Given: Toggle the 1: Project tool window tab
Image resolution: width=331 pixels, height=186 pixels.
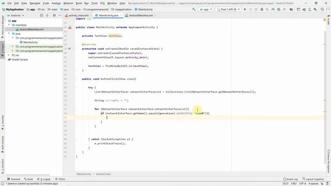Looking at the screenshot, I should (3, 50).
